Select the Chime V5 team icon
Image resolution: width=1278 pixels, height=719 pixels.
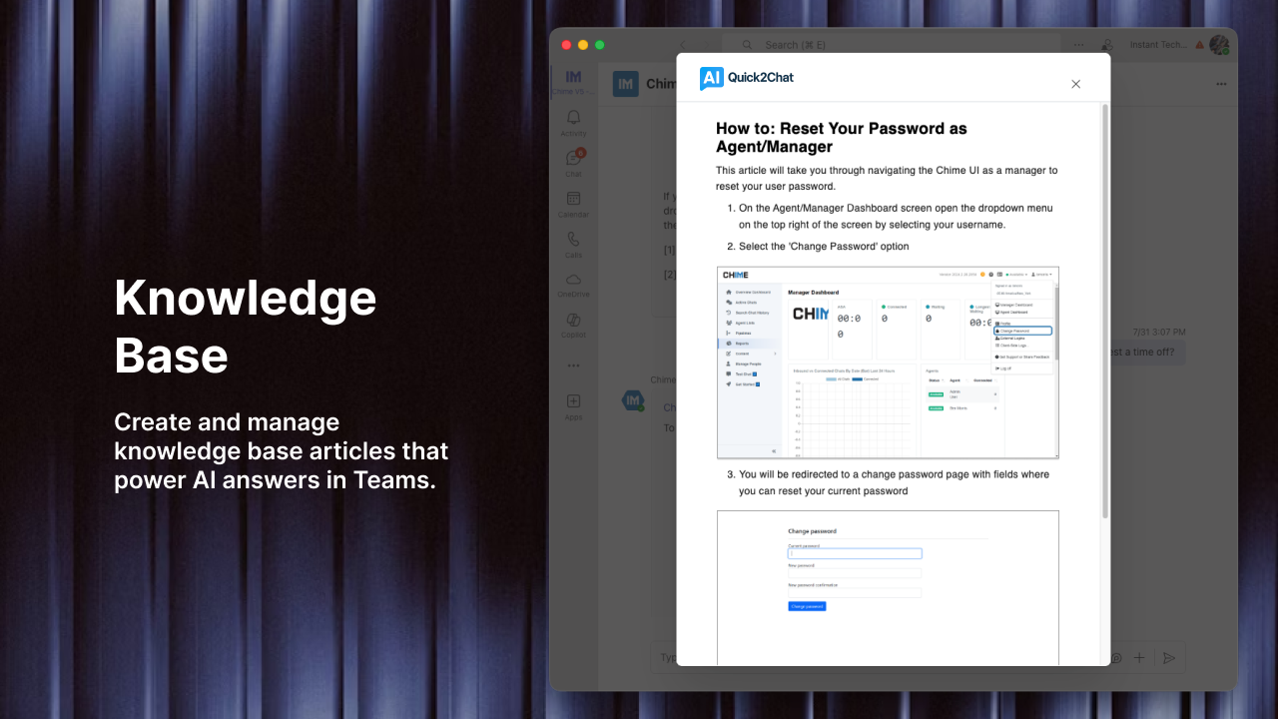coord(573,78)
